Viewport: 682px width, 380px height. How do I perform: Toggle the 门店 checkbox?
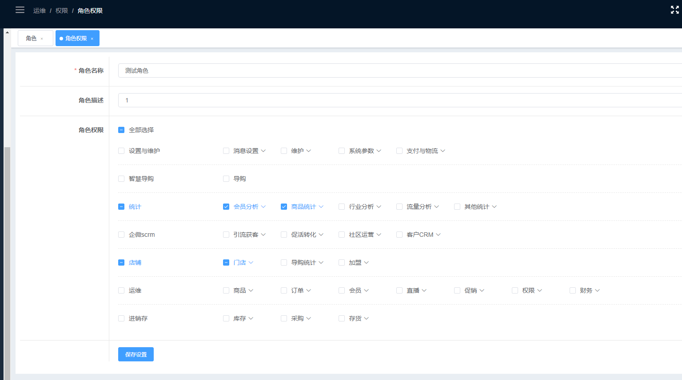(x=226, y=262)
